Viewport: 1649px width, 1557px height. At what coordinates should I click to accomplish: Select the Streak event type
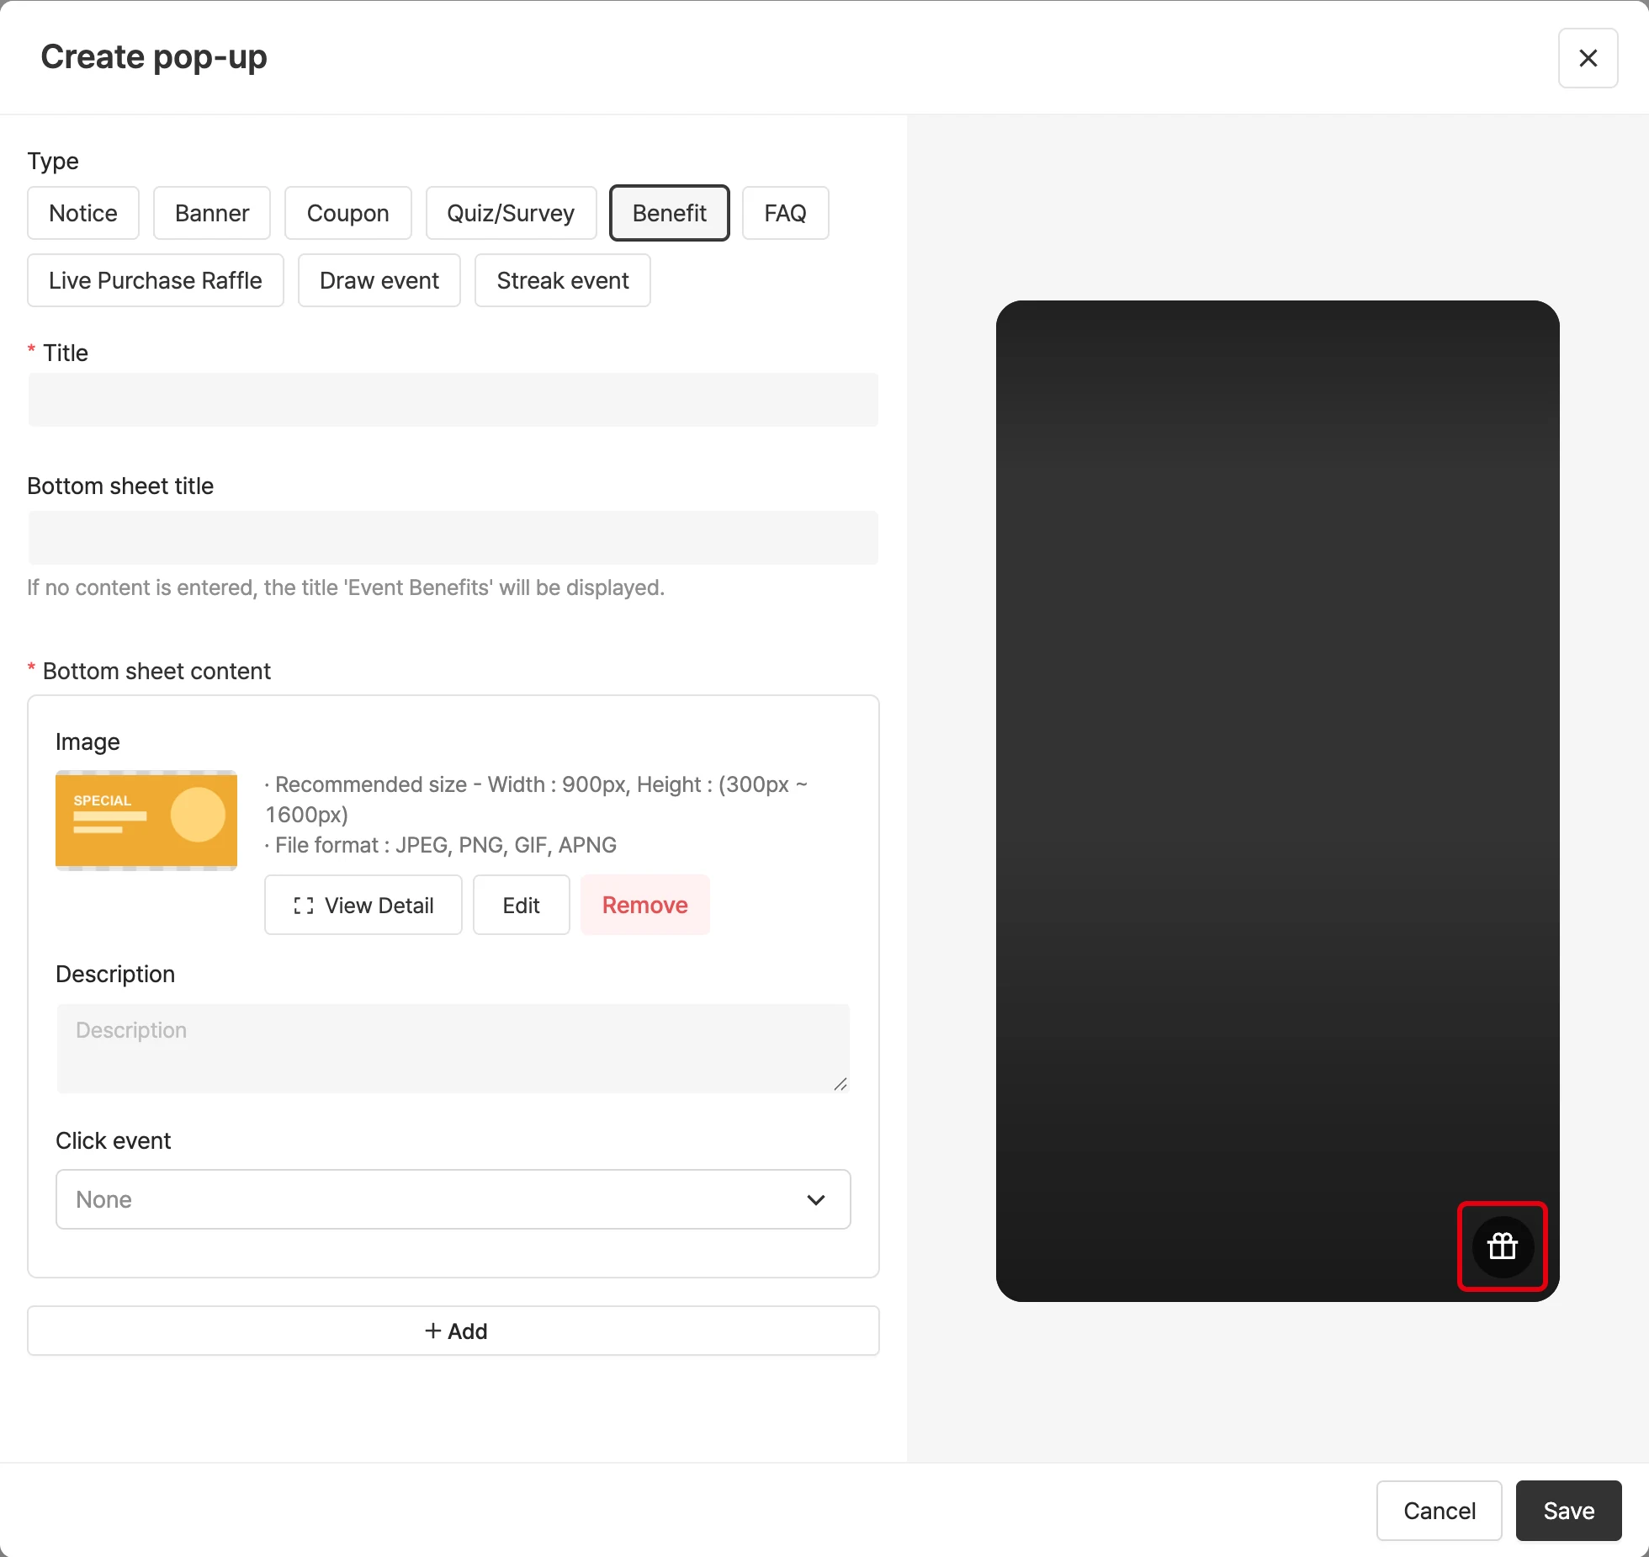click(563, 280)
